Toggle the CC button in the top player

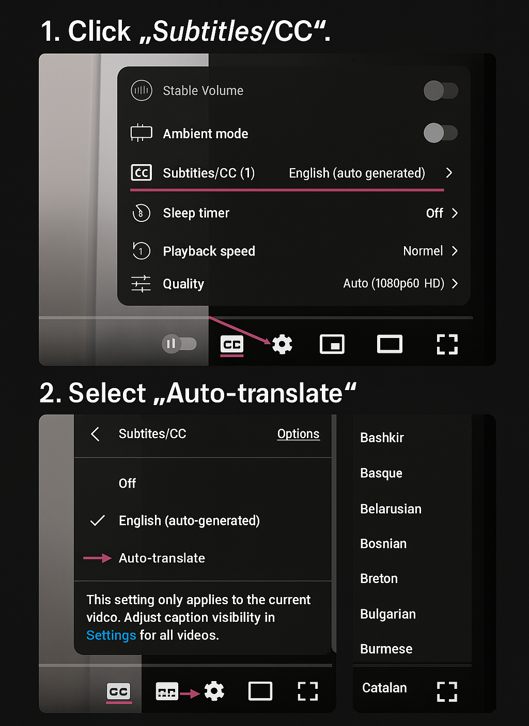tap(232, 345)
